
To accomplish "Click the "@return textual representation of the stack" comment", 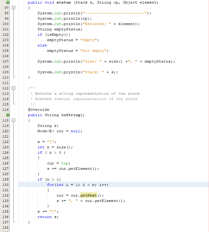I will click(86, 99).
